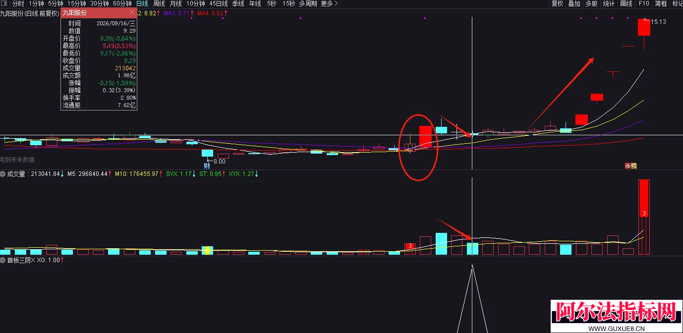This screenshot has width=683, height=333.
Task: Collapse the 成交量 volume indicator panel
Action: click(3, 174)
